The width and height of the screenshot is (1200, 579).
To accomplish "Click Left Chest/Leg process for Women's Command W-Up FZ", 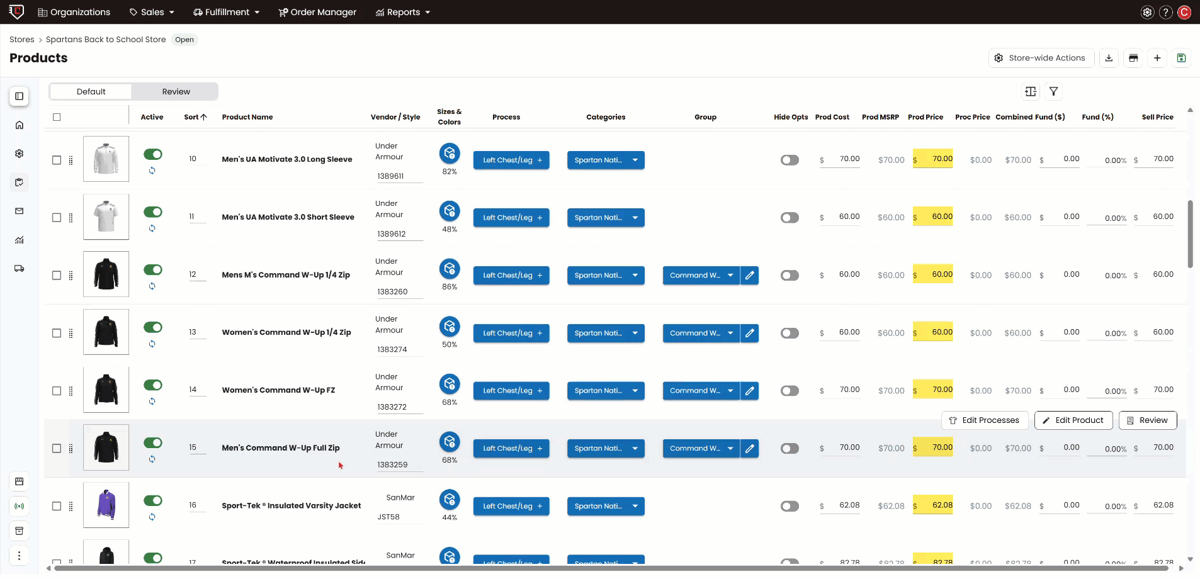I will point(511,391).
